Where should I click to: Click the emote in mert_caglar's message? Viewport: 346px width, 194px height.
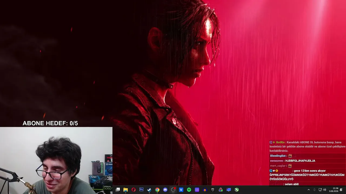(x=290, y=166)
